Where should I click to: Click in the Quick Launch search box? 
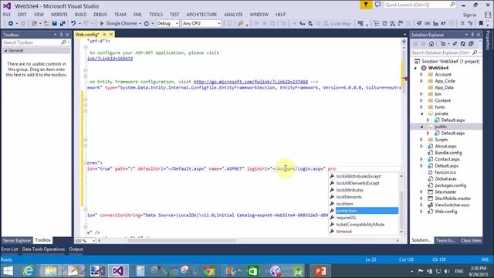pos(417,5)
